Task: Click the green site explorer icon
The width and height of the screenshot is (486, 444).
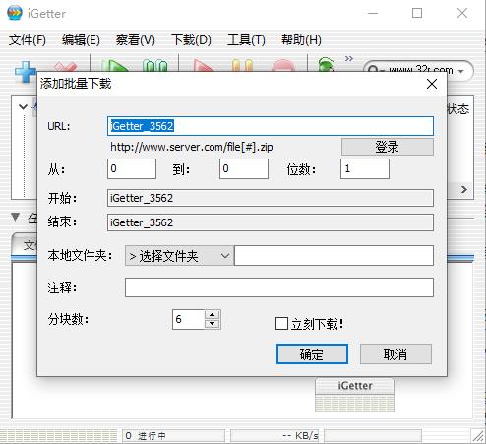Action: pos(327,65)
